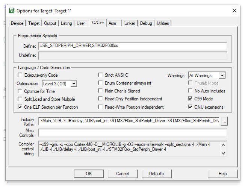The height and width of the screenshot is (188, 245).
Task: Click the Include Paths text field
Action: (x=129, y=121)
